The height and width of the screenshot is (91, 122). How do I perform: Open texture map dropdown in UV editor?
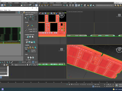(x=31, y=13)
